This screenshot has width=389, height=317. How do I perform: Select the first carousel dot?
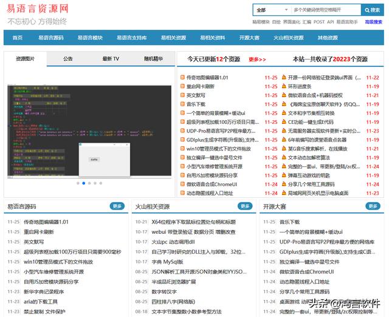tap(78, 183)
